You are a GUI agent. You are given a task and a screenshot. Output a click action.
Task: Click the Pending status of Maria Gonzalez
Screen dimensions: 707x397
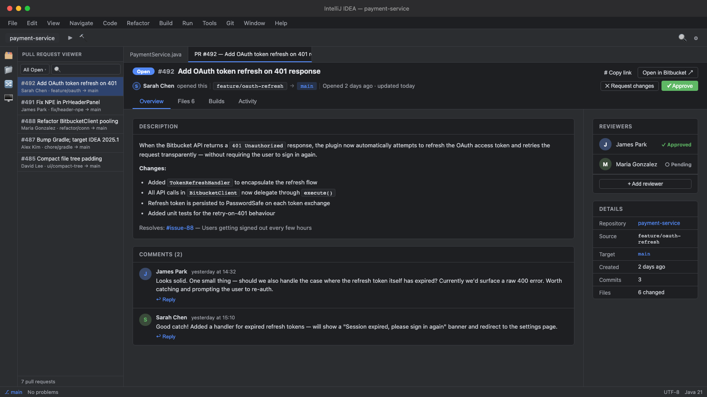pos(678,165)
